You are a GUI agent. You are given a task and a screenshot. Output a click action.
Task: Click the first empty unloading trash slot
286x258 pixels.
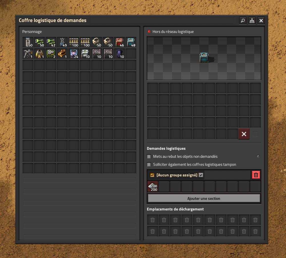(153, 220)
